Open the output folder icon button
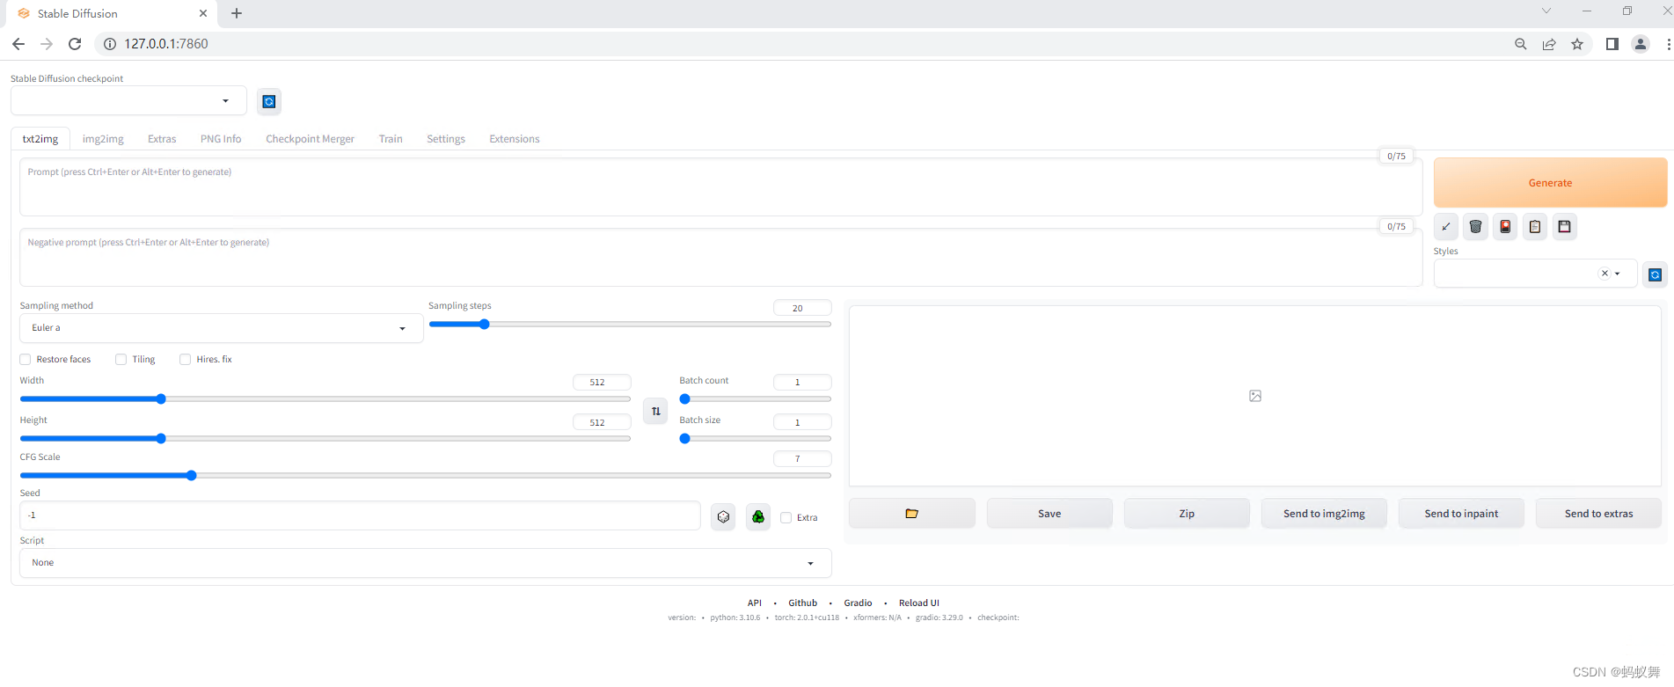This screenshot has width=1674, height=687. [912, 514]
